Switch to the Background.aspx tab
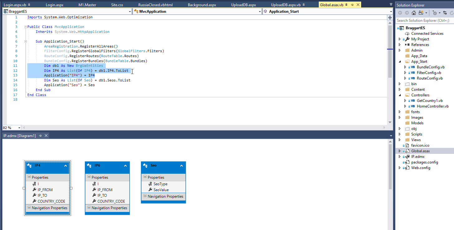 202,5
